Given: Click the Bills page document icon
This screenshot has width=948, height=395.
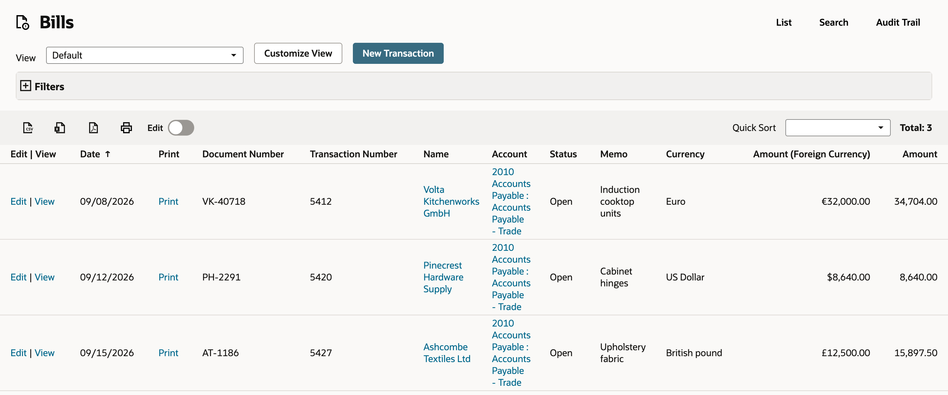Looking at the screenshot, I should pyautogui.click(x=22, y=22).
